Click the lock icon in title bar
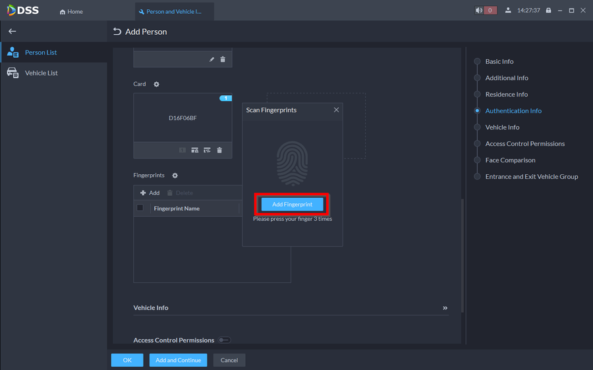 pos(548,10)
